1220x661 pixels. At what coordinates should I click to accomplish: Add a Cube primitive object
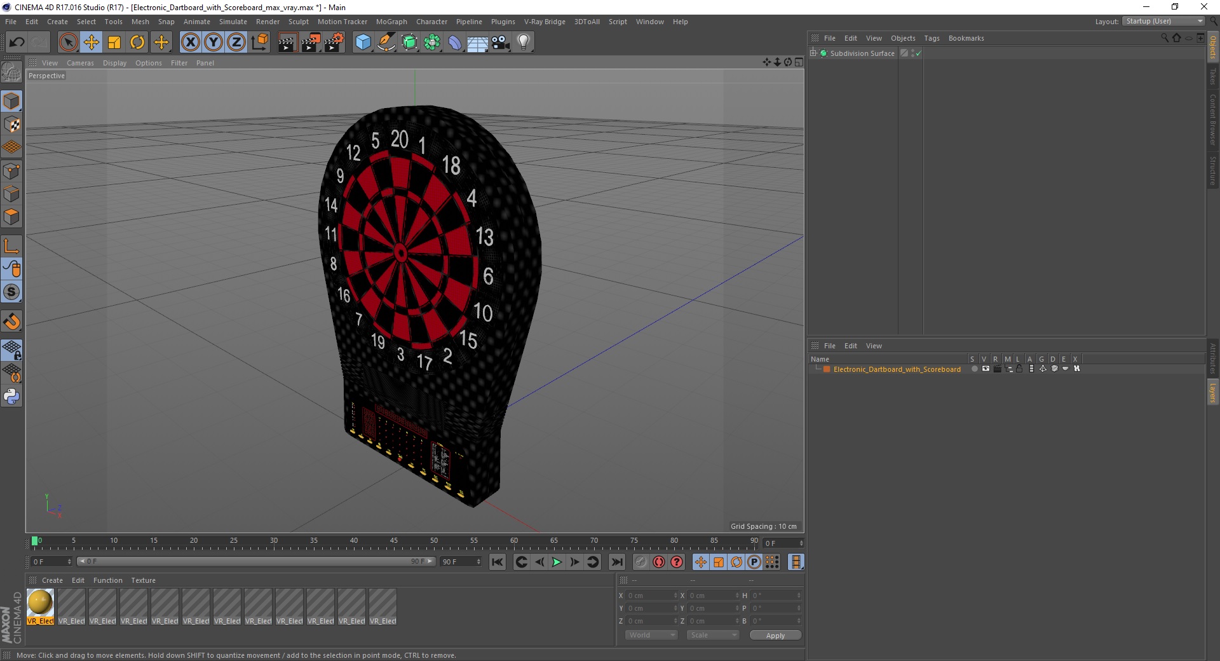click(363, 43)
